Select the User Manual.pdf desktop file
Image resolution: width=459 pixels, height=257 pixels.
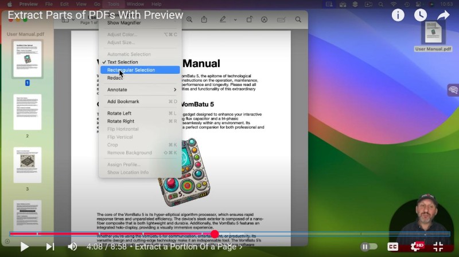433,37
